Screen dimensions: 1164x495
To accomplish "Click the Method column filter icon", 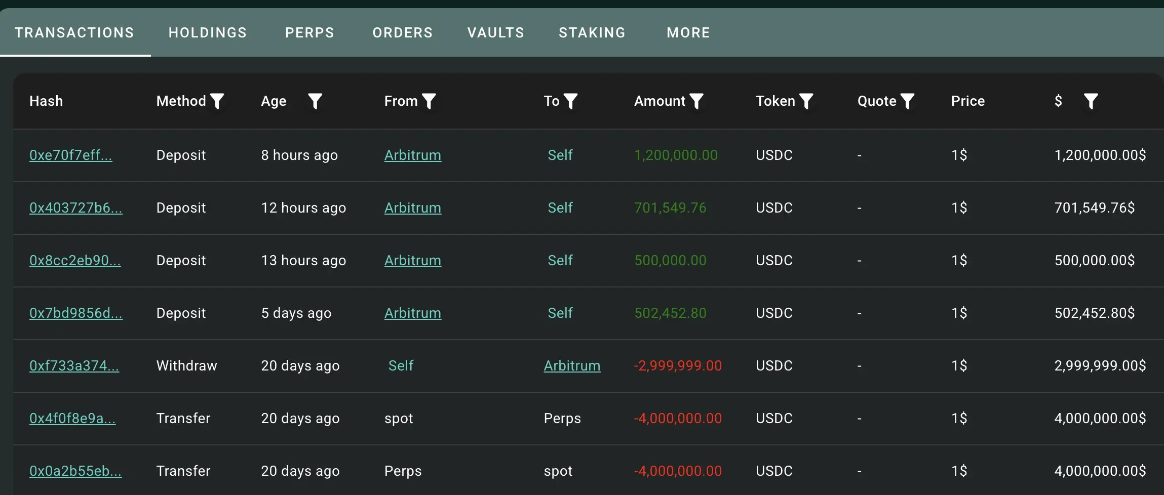I will 217,101.
